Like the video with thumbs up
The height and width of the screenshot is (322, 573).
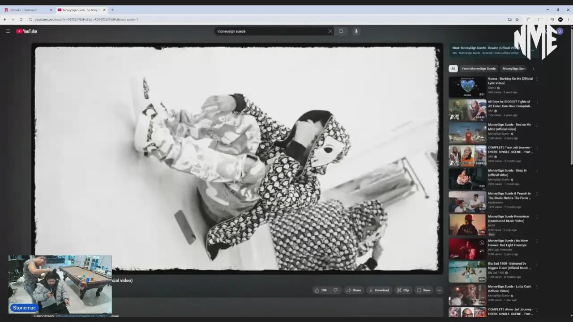(x=321, y=290)
